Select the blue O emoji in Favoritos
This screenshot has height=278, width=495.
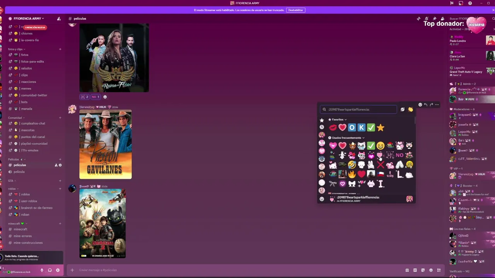click(x=352, y=127)
